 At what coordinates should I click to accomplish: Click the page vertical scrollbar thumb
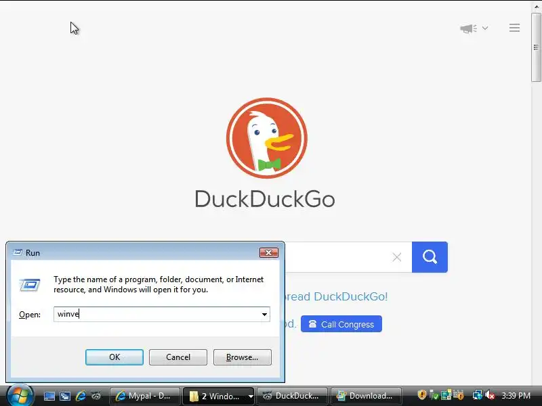click(x=536, y=47)
